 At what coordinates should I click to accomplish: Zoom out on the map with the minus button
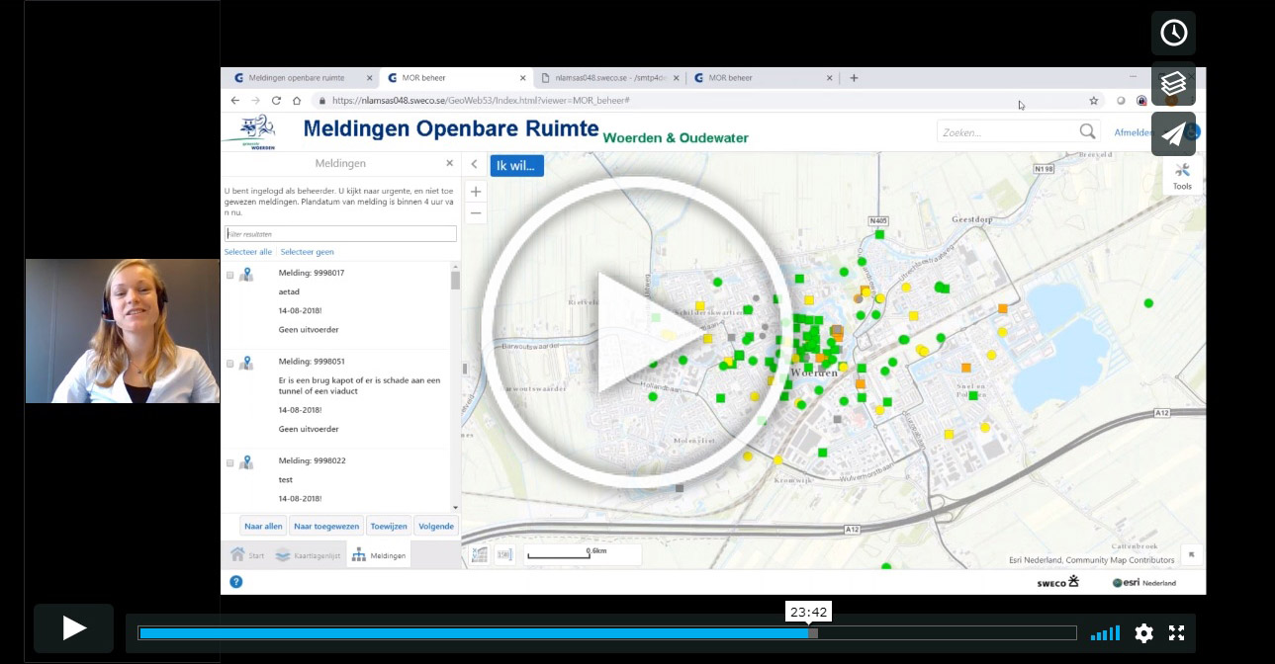(x=476, y=212)
